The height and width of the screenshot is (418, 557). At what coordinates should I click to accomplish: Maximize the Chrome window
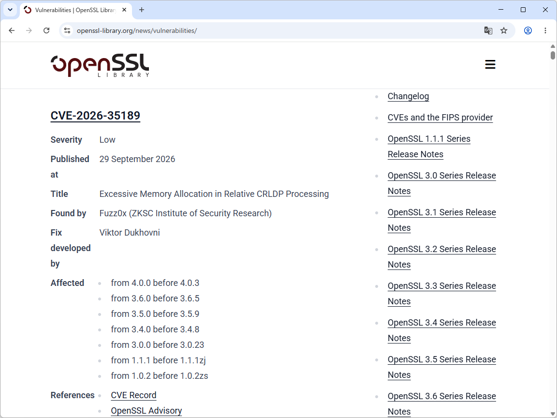tap(523, 10)
